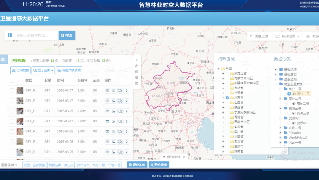The image size is (319, 180).
Task: Check the 资源三号 dataset checkbox
Action: (x=289, y=113)
